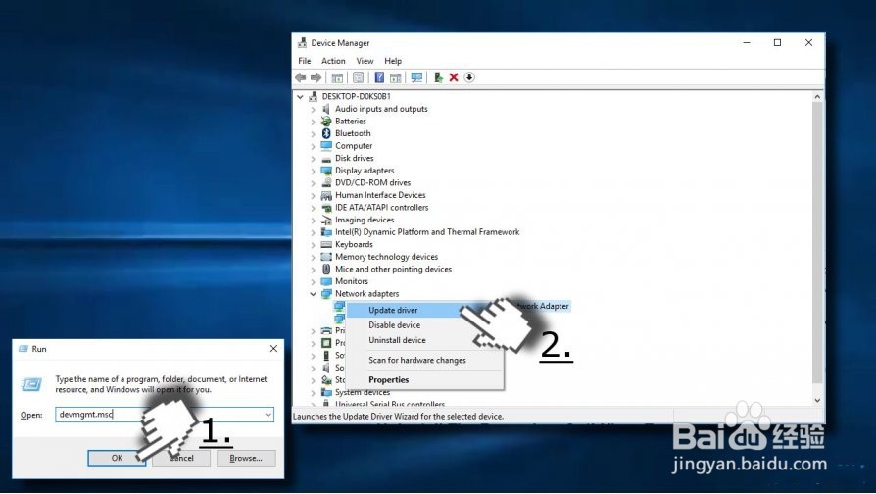This screenshot has height=494, width=876.
Task: Collapse the Network adapters node chevron
Action: coord(313,294)
